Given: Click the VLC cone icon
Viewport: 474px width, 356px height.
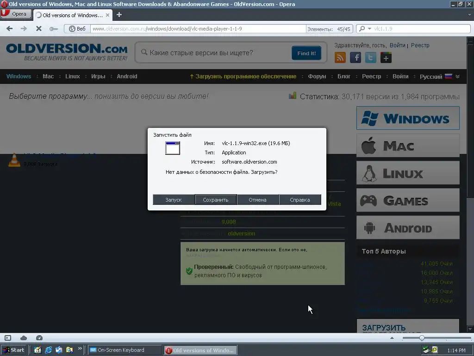Looking at the screenshot, I should click(14, 160).
